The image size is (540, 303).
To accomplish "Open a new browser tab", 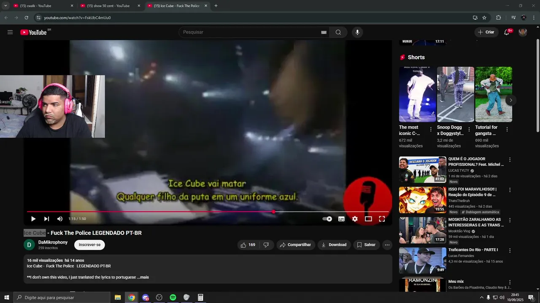I will pos(216,6).
